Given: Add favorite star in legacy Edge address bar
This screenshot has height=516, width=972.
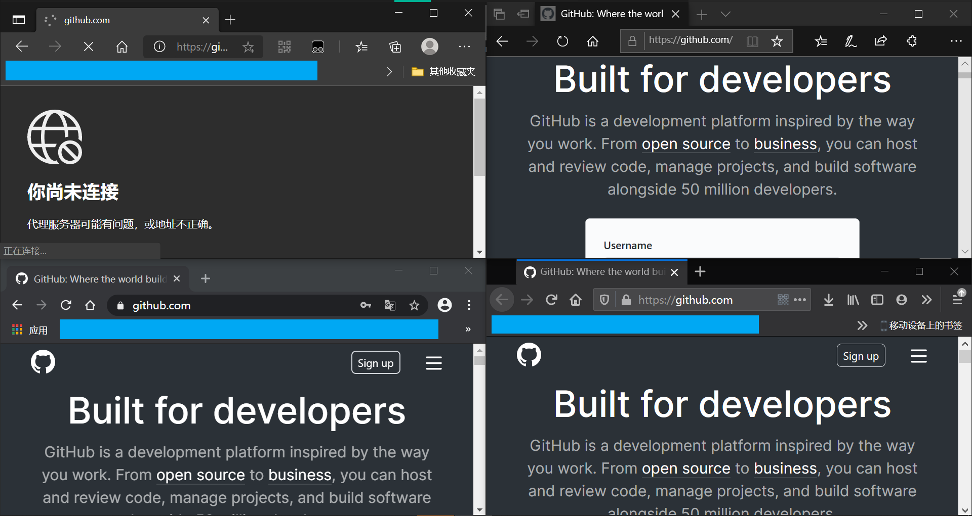Looking at the screenshot, I should (777, 41).
